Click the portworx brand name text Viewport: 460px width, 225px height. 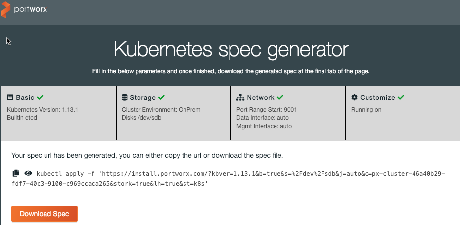(31, 10)
